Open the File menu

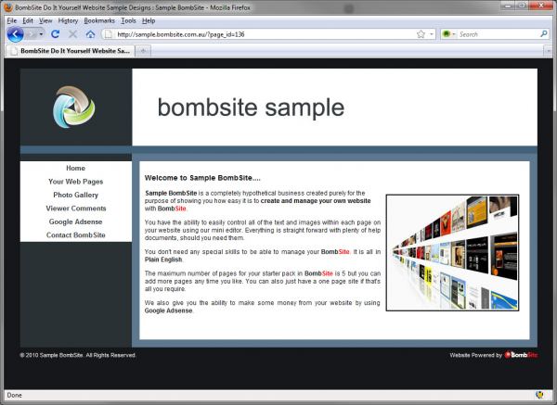pos(12,20)
